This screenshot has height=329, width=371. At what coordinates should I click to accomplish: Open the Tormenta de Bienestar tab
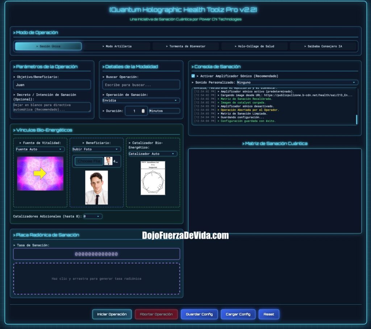186,46
